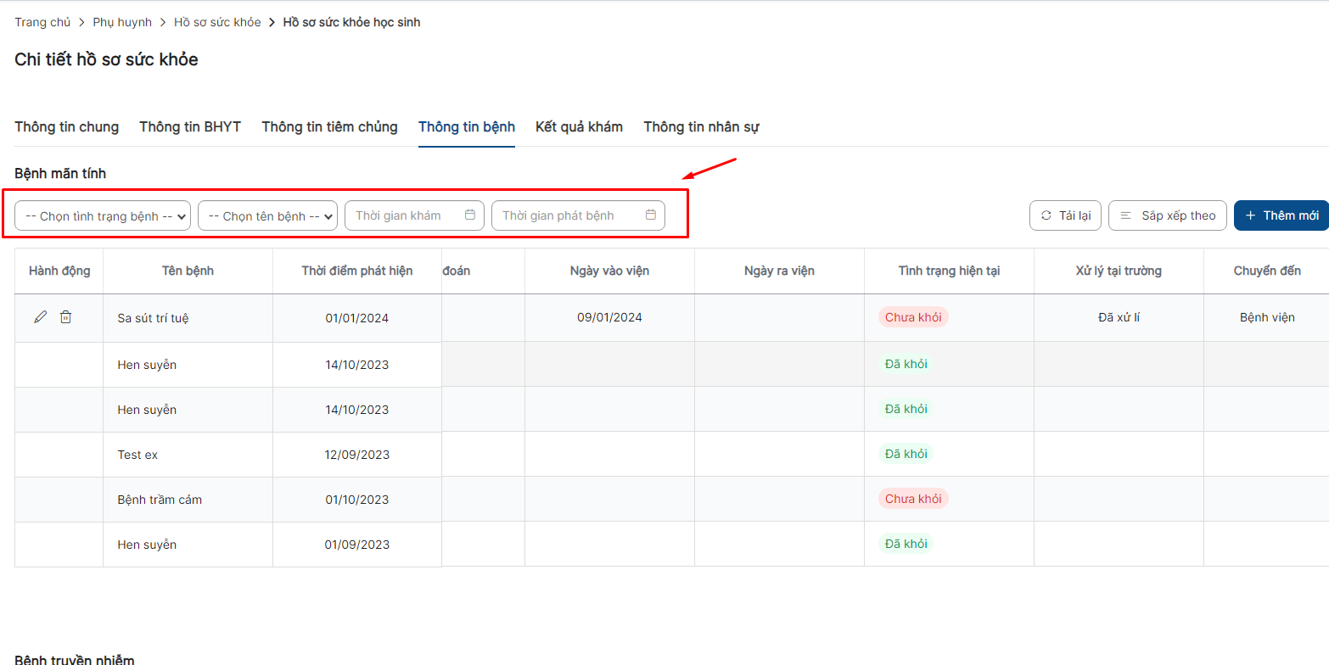Click the date 01/09/2023 cell
Screen dimensions: 1329x665
[x=357, y=545]
